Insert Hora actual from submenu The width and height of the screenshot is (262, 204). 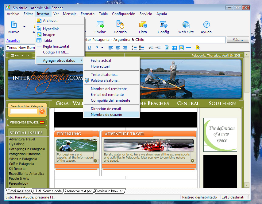pos(111,66)
